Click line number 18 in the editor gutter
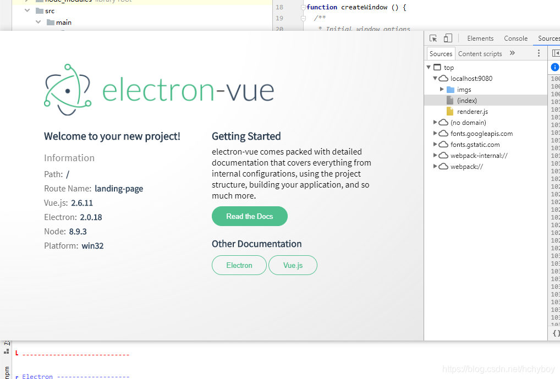Screen dimensions: 560x379 pyautogui.click(x=279, y=7)
